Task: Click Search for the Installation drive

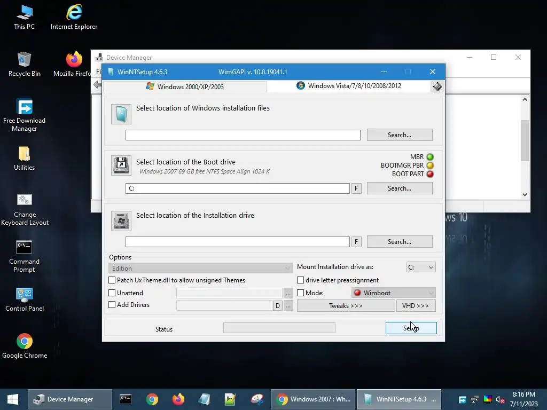Action: pos(400,242)
